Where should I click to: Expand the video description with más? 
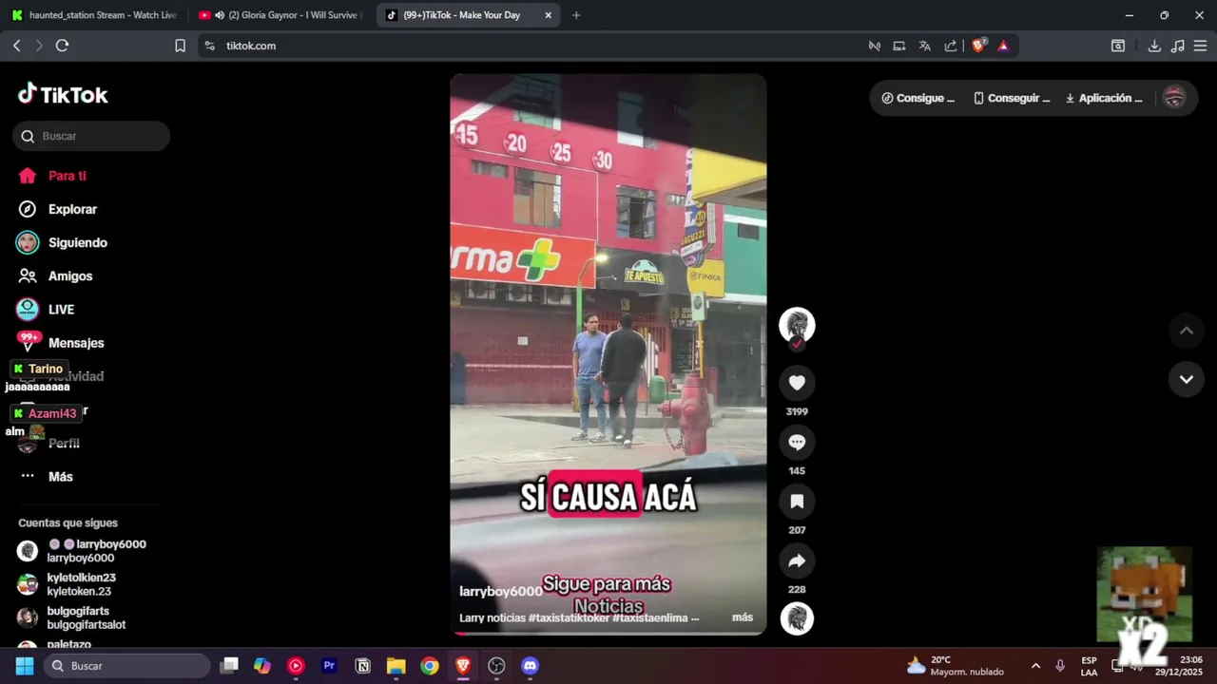743,617
